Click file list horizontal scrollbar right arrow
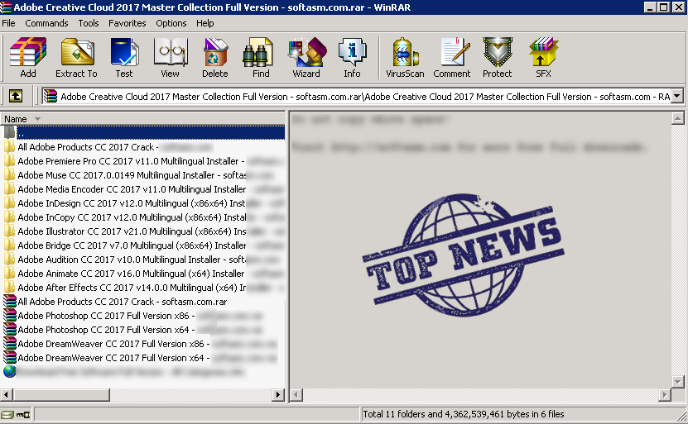The height and width of the screenshot is (424, 688). [277, 394]
